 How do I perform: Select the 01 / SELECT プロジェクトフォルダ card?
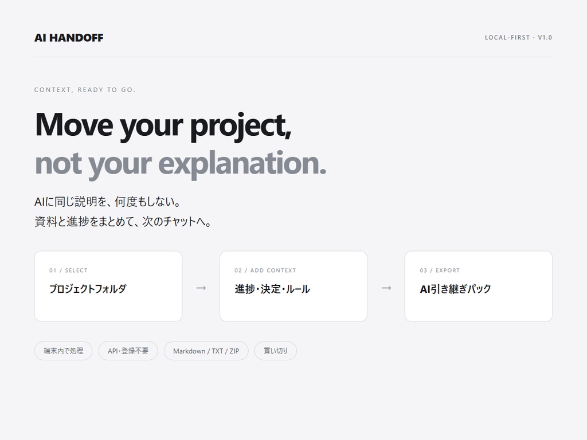point(108,286)
